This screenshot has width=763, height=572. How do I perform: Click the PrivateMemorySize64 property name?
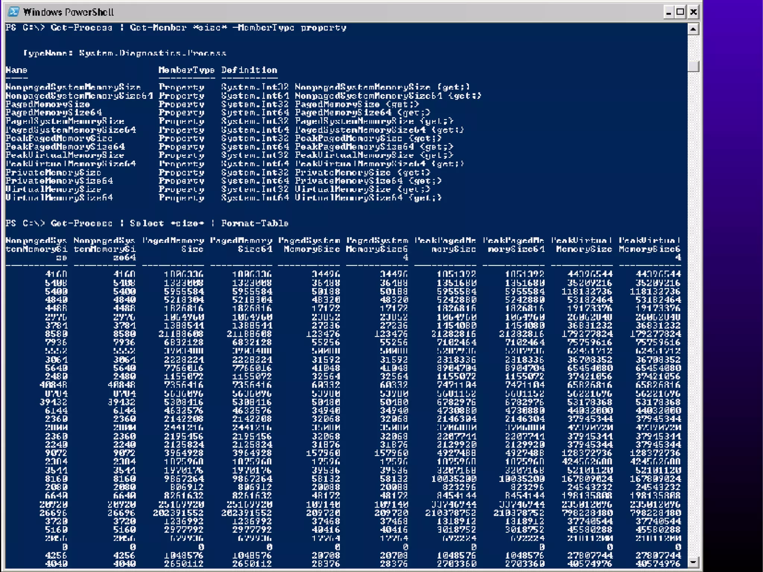click(x=59, y=181)
